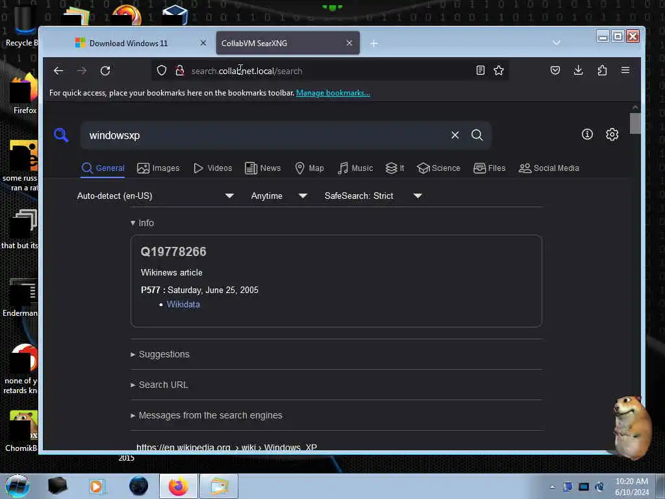Click the Manage bookmarks link
The height and width of the screenshot is (499, 665).
[333, 93]
